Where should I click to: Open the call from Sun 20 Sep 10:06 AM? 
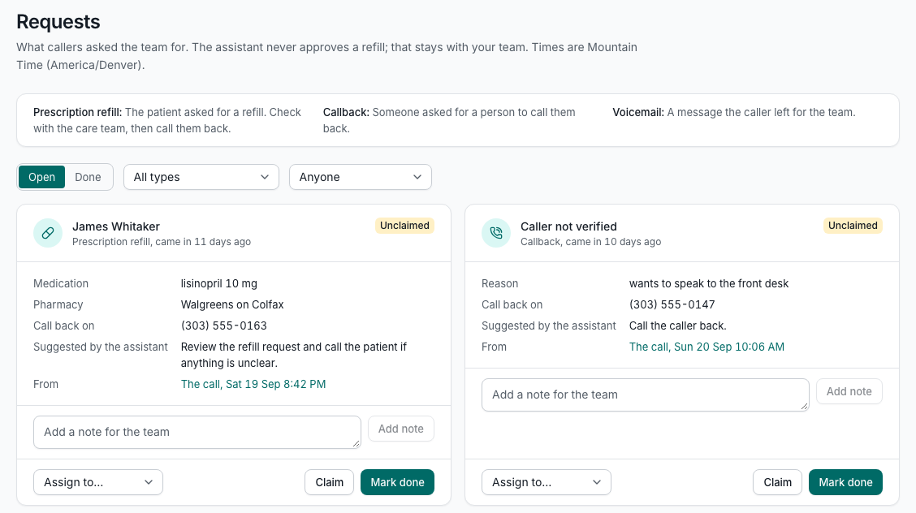[706, 347]
